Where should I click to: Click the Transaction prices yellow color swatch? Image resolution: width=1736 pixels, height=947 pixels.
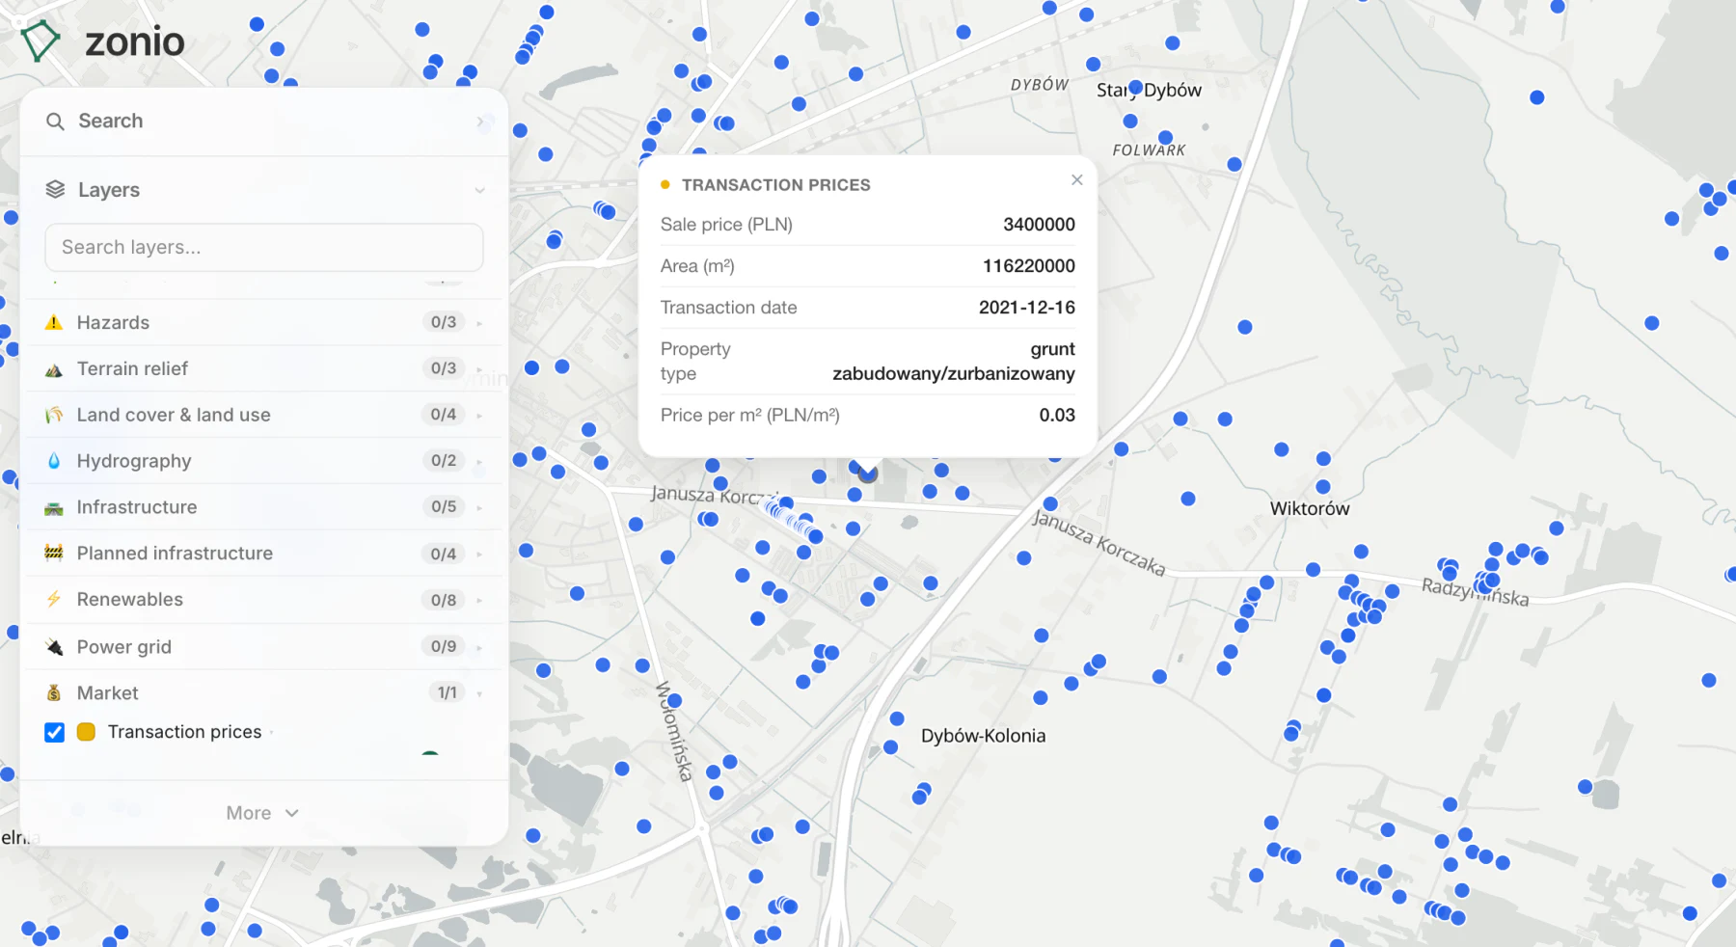[x=86, y=732]
